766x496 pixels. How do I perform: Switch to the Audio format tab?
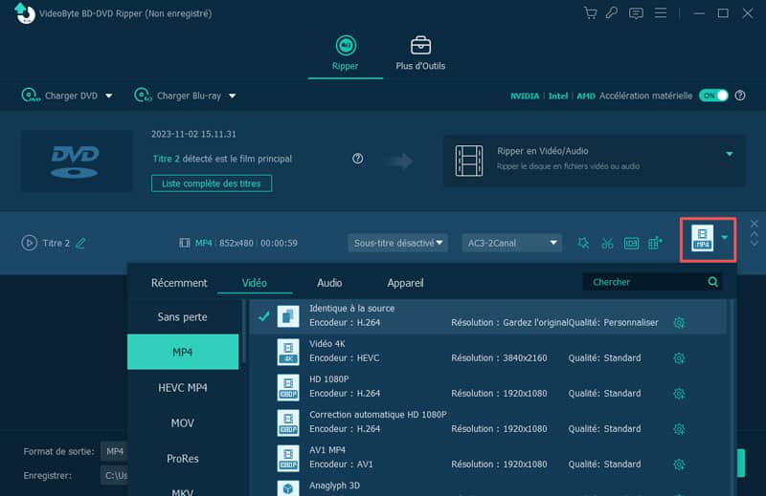tap(329, 283)
